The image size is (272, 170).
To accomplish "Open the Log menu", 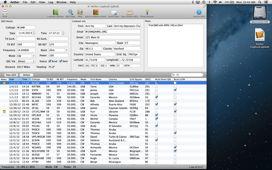I will (51, 2).
